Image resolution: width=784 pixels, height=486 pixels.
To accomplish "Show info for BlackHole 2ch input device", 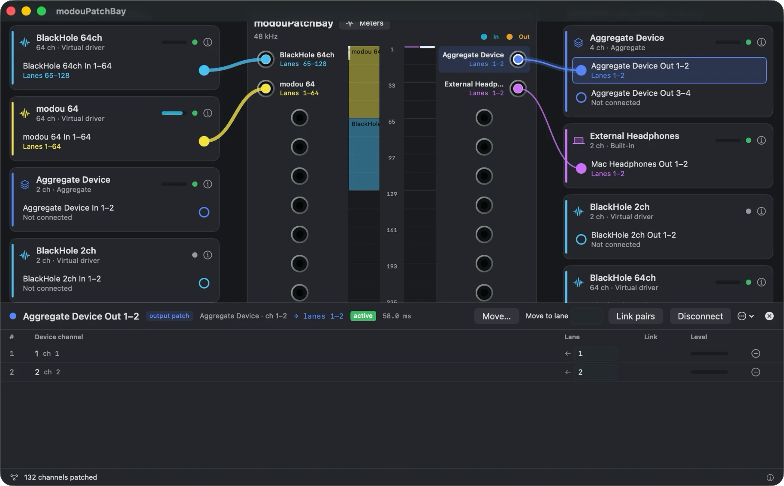I will pos(208,255).
